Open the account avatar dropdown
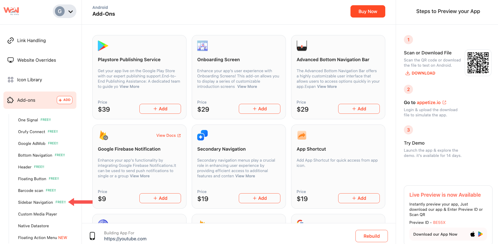The height and width of the screenshot is (244, 498). click(65, 11)
